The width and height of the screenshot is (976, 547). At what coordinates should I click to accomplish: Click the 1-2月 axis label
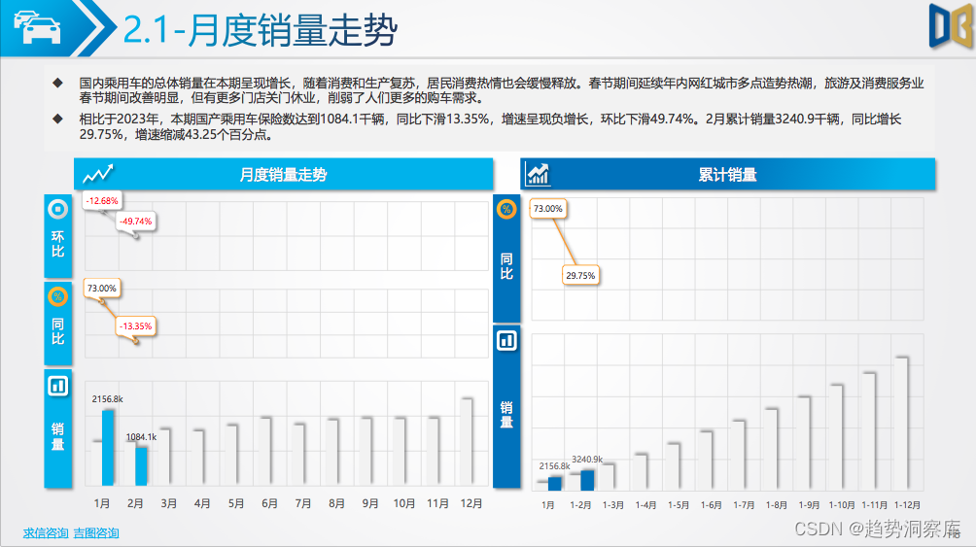click(580, 505)
